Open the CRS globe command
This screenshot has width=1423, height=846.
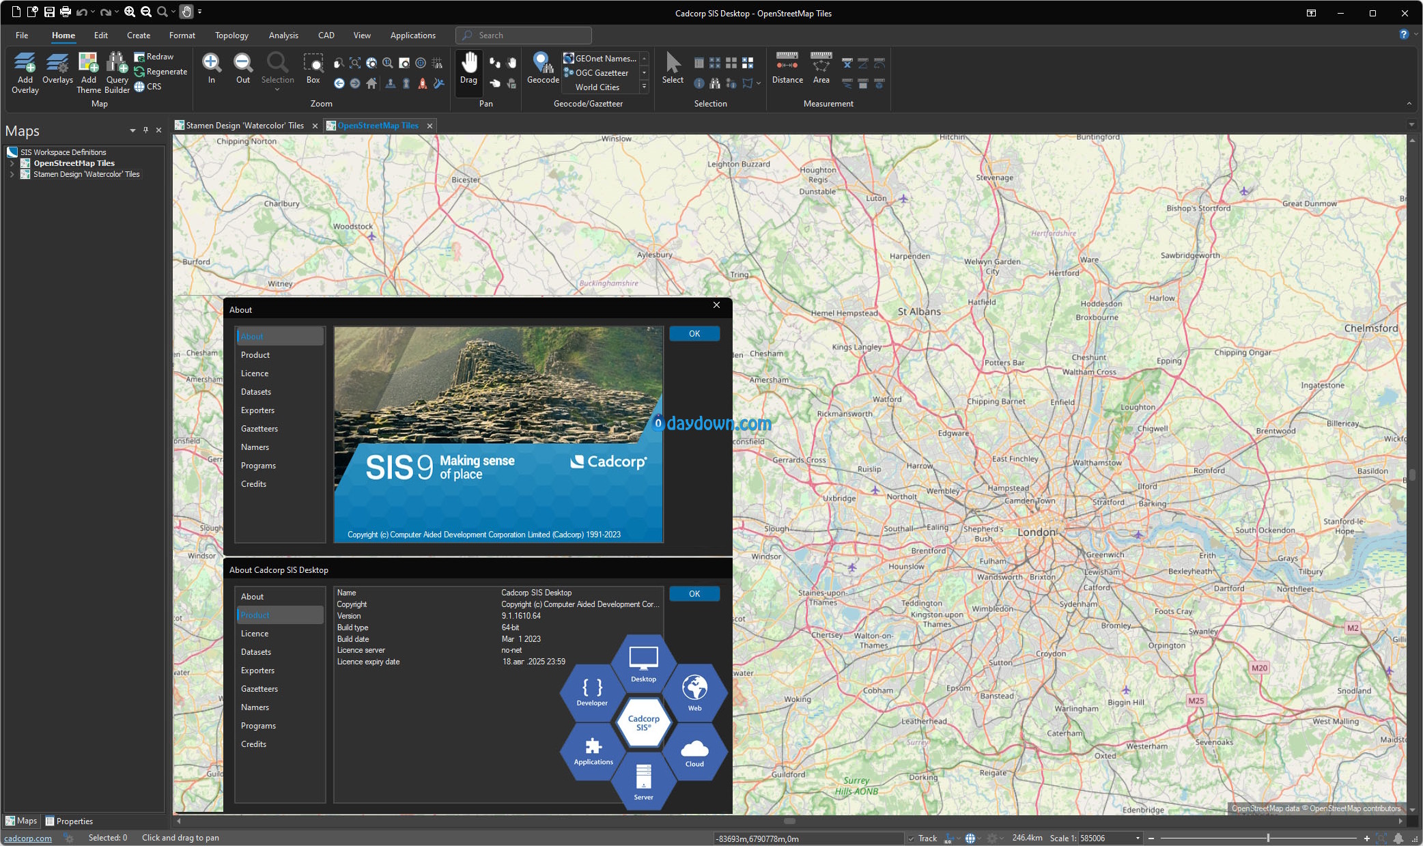148,87
